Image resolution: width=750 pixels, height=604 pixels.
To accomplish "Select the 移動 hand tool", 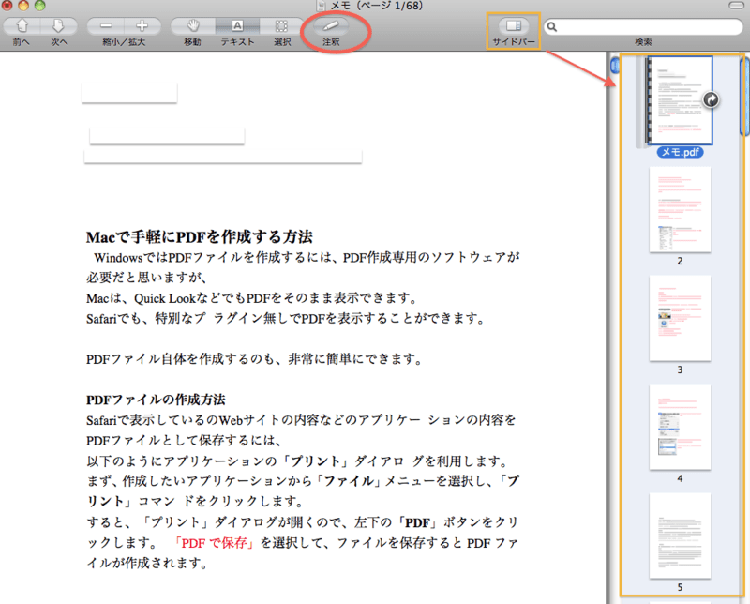I will pos(194,26).
